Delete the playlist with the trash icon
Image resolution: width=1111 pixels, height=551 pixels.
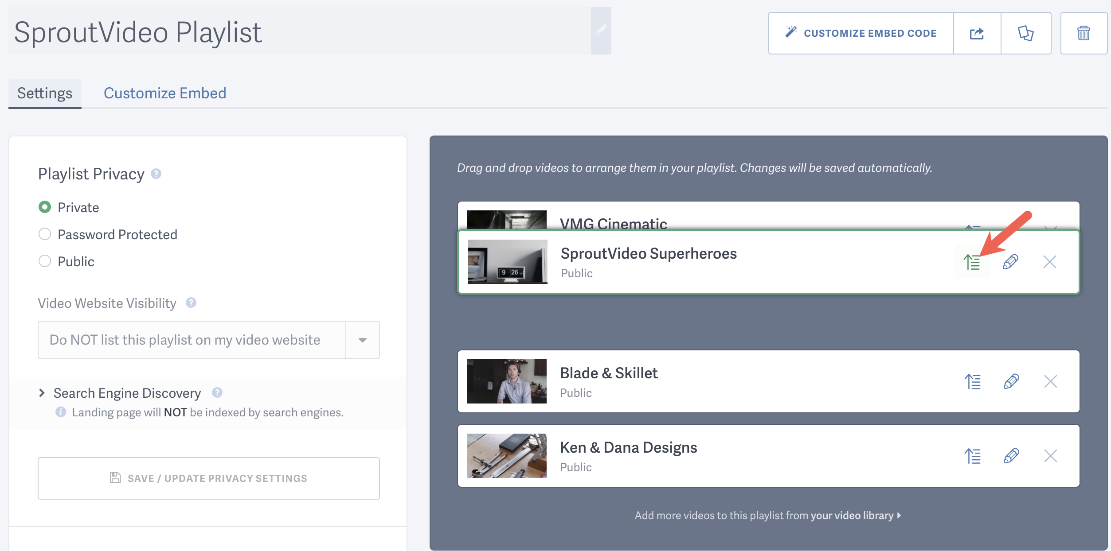click(1084, 33)
